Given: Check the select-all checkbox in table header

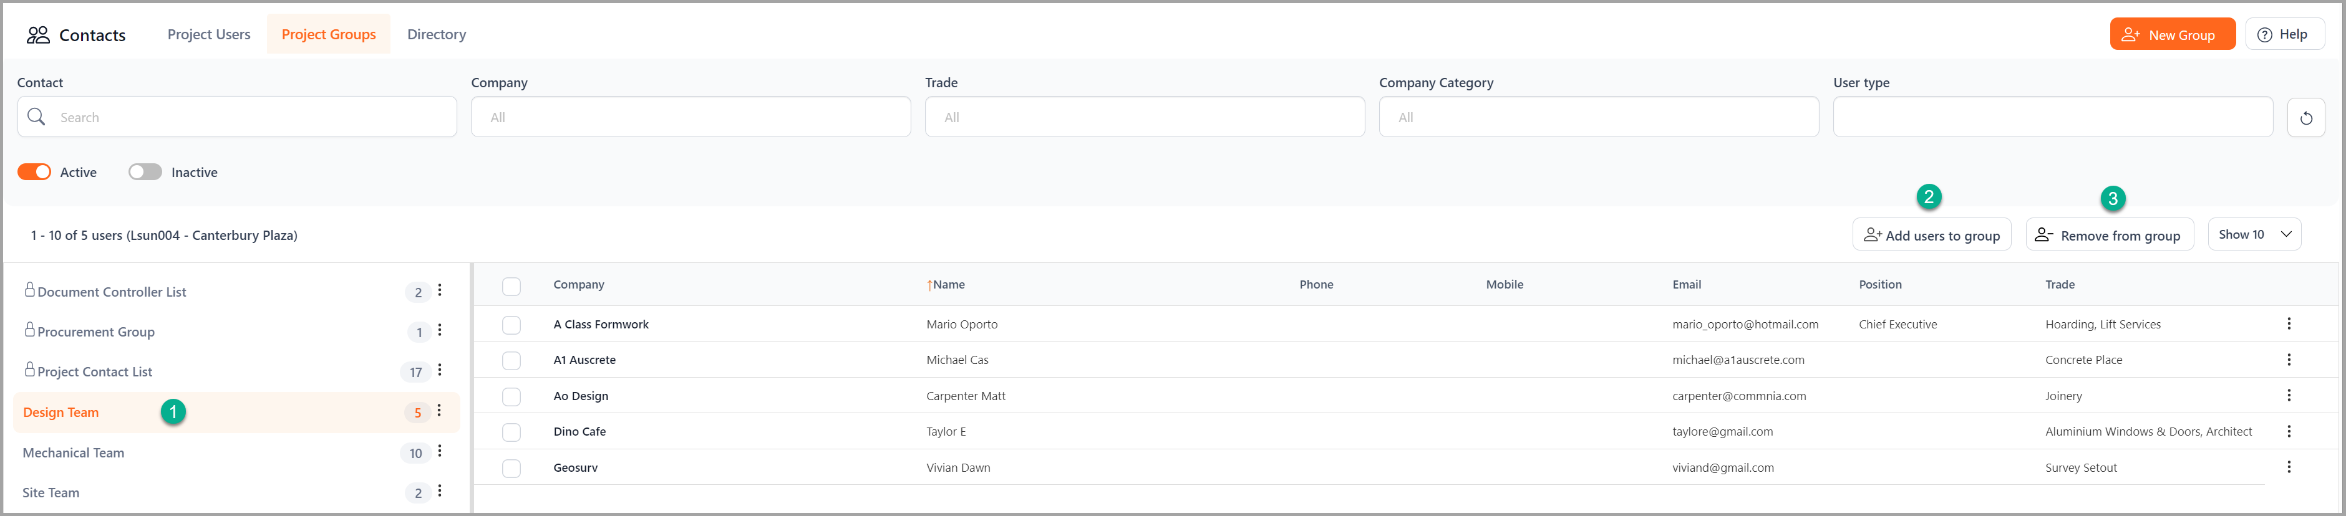Looking at the screenshot, I should (512, 286).
